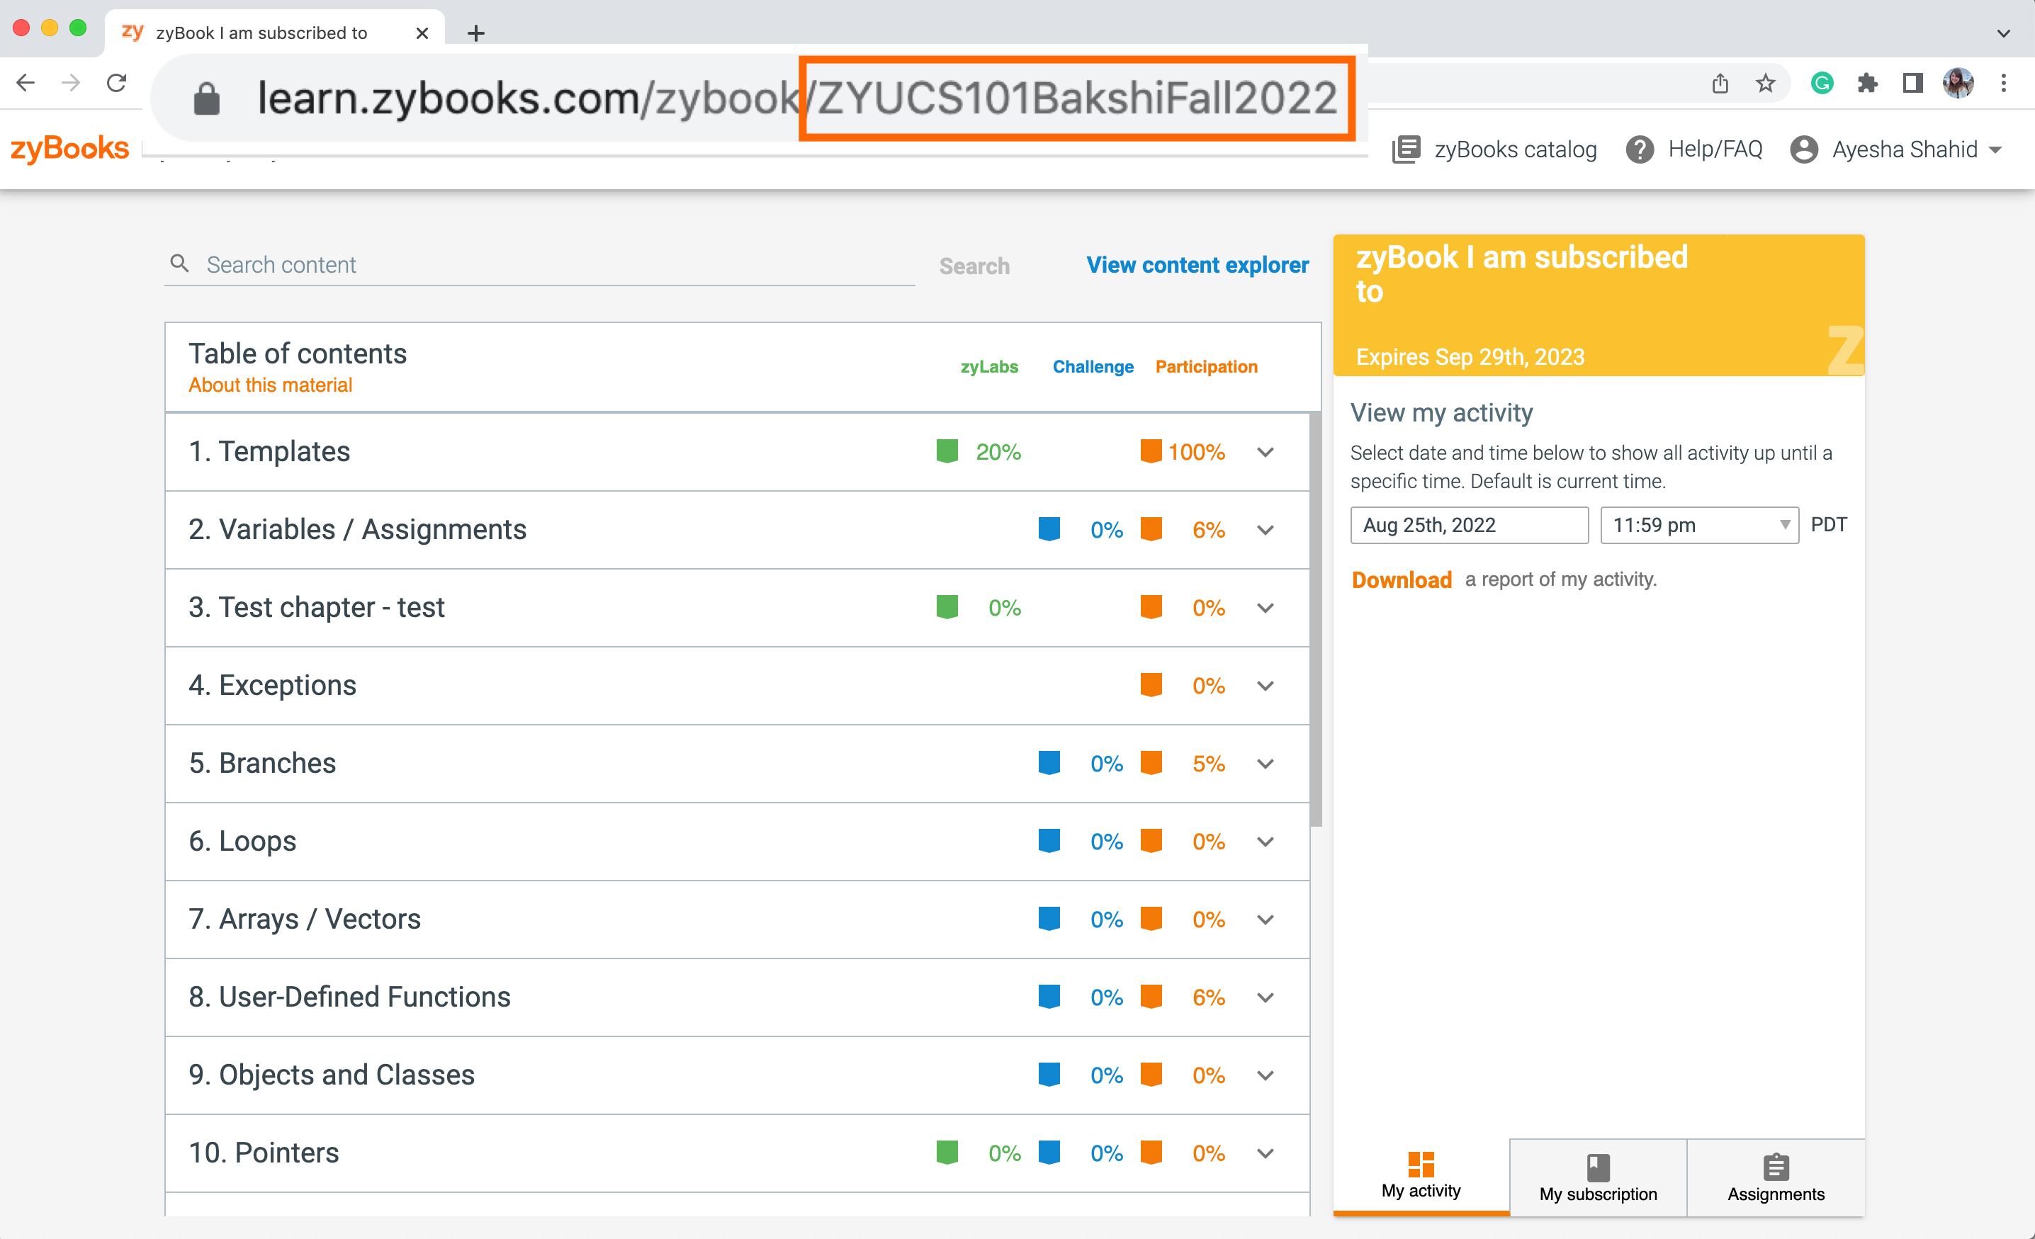Screen dimensions: 2035x1239
Task: Click the Ayesha Shahid account avatar icon
Action: click(1804, 149)
